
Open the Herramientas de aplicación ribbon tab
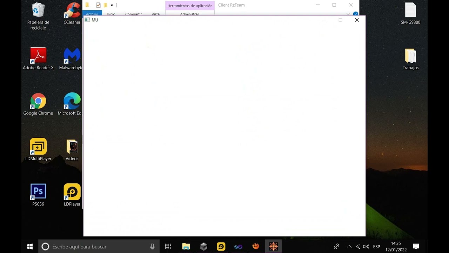pyautogui.click(x=190, y=6)
